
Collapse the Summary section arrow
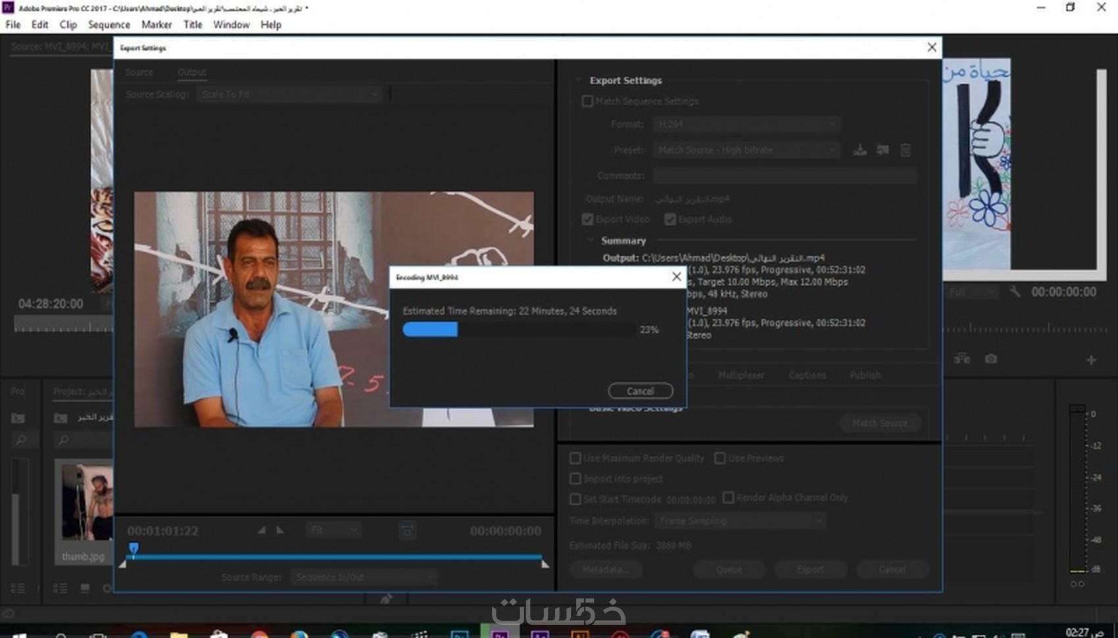(x=590, y=241)
